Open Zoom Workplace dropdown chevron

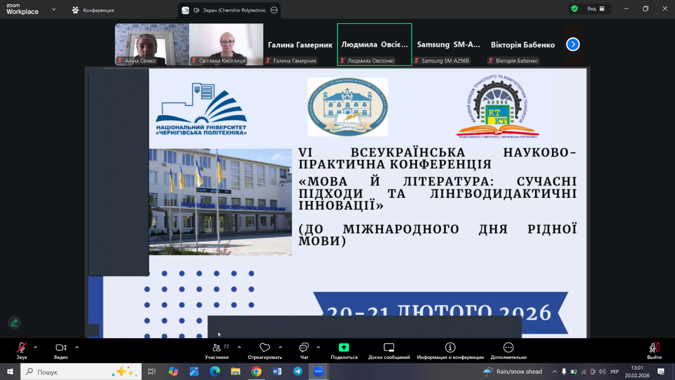[x=54, y=10]
